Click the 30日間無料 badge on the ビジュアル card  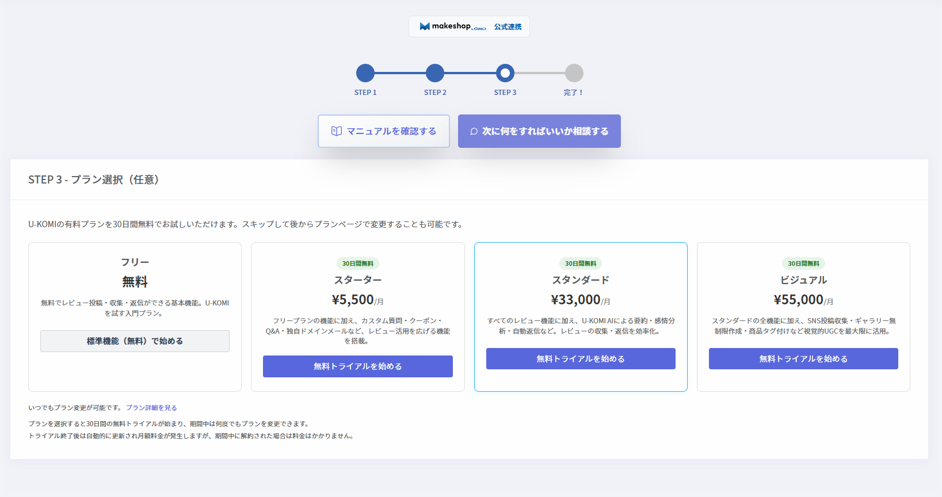point(803,263)
